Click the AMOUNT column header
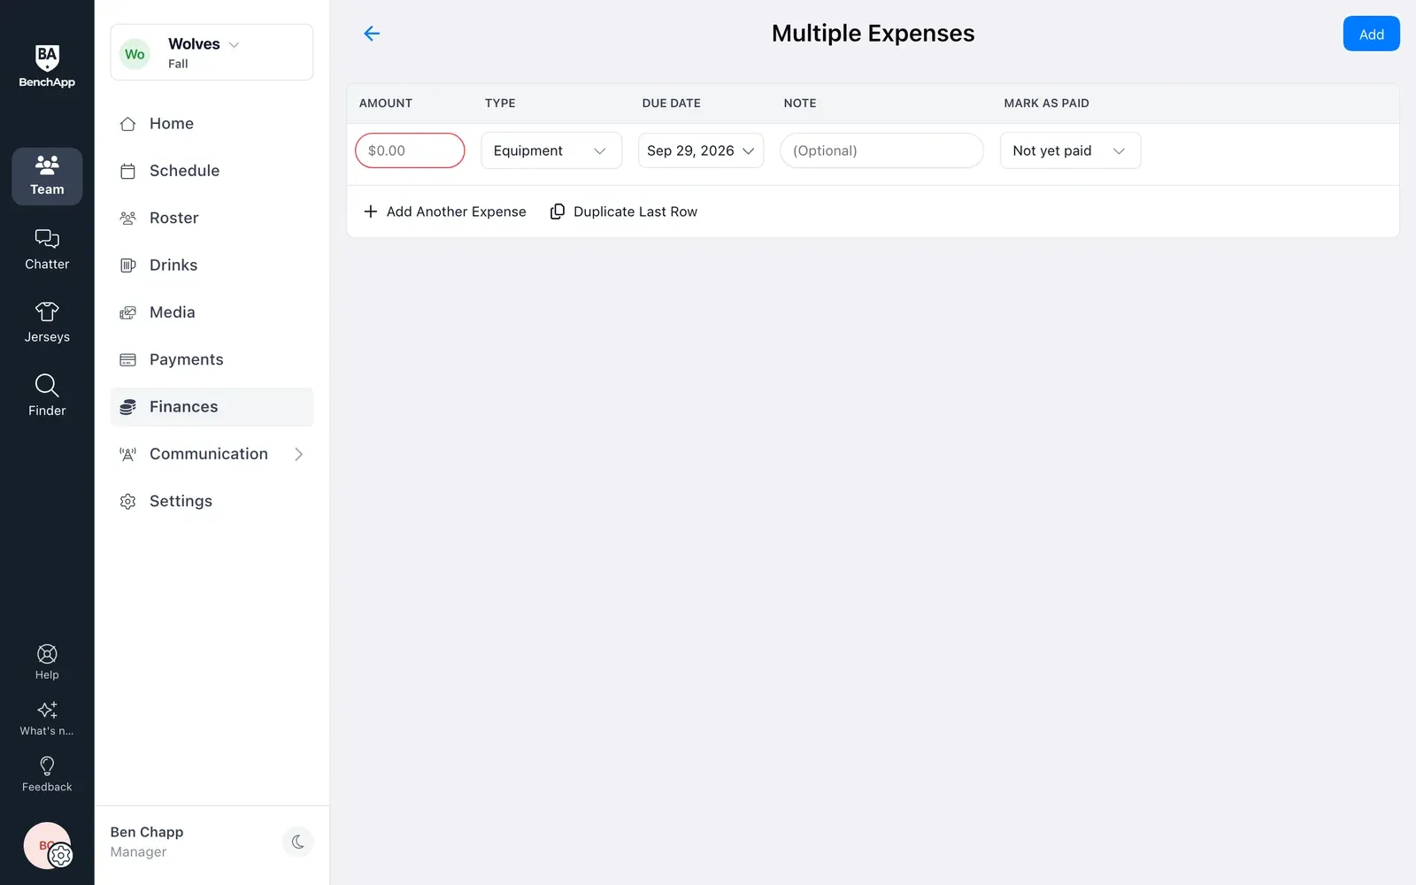This screenshot has width=1416, height=885. coord(386,104)
